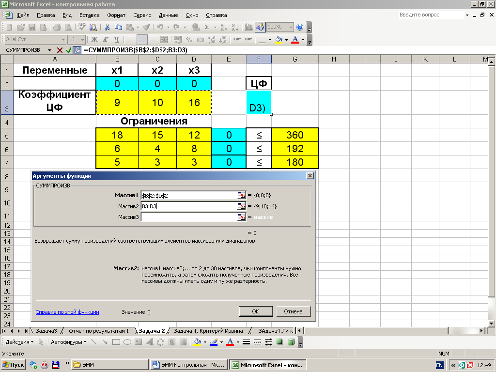
Task: Open the function list dropdown next to СУММПРОИЗВ
Action: (x=49, y=50)
